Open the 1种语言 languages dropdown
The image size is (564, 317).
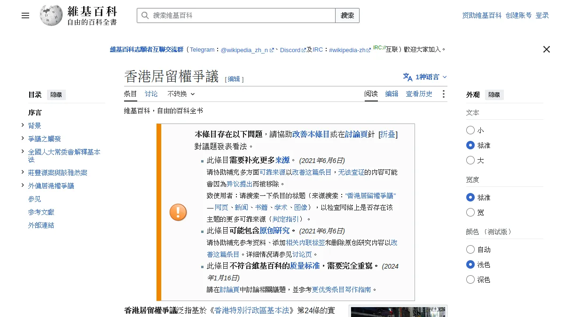coord(425,77)
